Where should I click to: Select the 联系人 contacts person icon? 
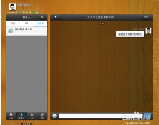click(21, 116)
